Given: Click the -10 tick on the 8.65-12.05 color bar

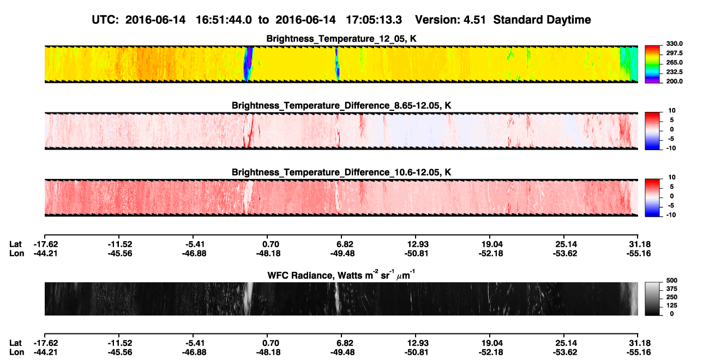Looking at the screenshot, I should tap(672, 148).
